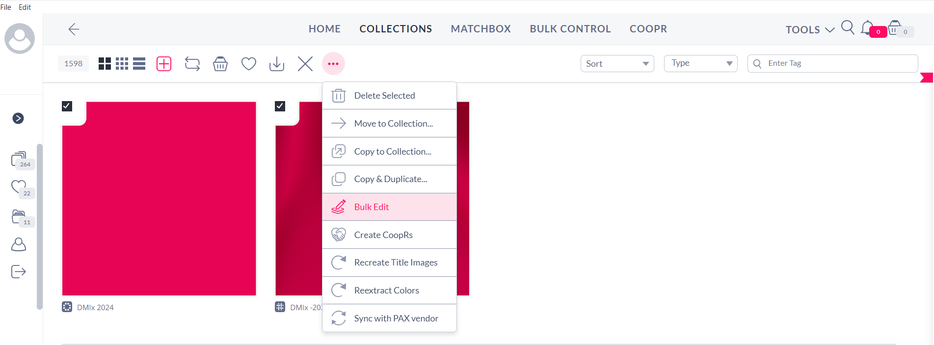Choose Create CoopRs
This screenshot has width=934, height=345.
pyautogui.click(x=390, y=235)
